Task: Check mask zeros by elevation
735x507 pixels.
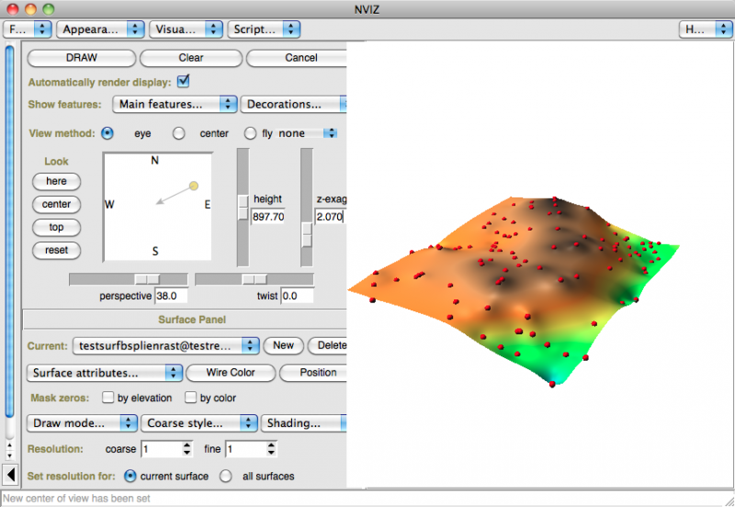Action: pyautogui.click(x=109, y=398)
